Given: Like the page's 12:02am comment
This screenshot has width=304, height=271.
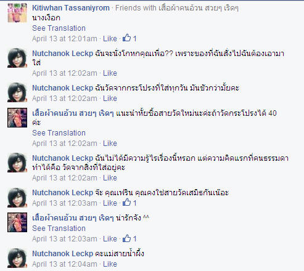Looking at the screenshot, I should coord(110,144).
